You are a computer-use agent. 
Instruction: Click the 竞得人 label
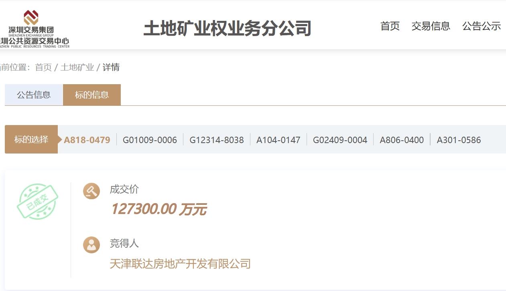pos(124,243)
